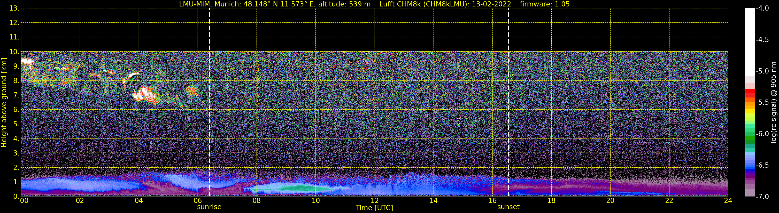Click the height axis tick "2."
The image size is (779, 213).
coord(16,168)
